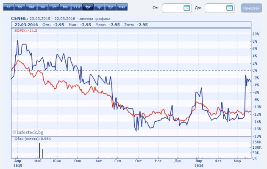The height and width of the screenshot is (169, 267).
Task: Select the active 1yr range
Action: tap(88, 7)
